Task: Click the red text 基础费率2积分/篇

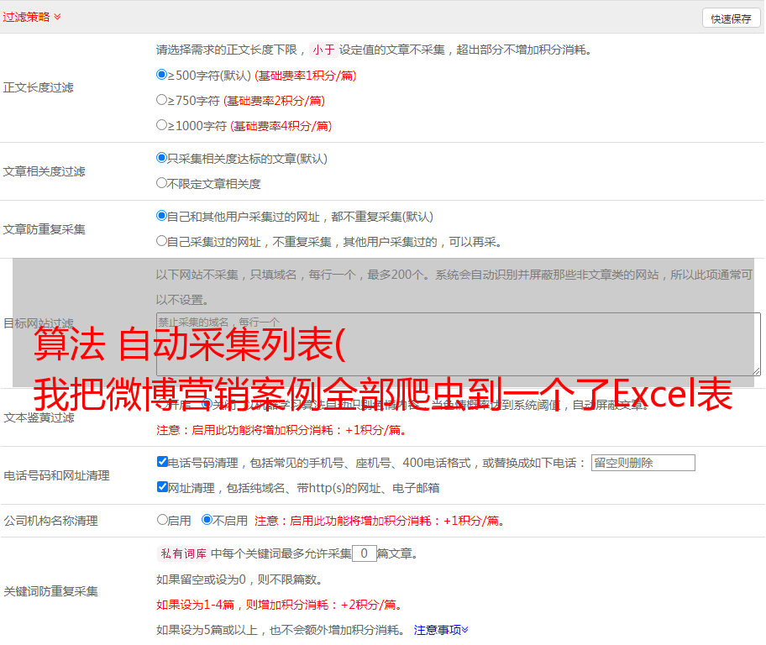Action: 274,101
